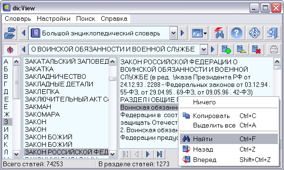Open the Поиск menu
The height and width of the screenshot is (170, 284).
point(86,18)
